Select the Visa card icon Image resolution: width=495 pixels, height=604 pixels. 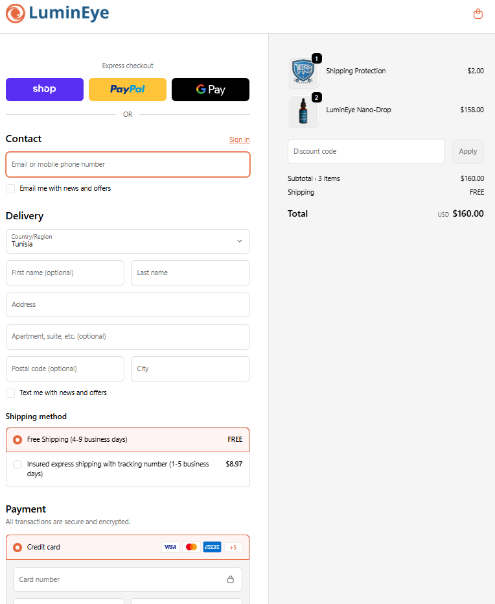pyautogui.click(x=170, y=546)
